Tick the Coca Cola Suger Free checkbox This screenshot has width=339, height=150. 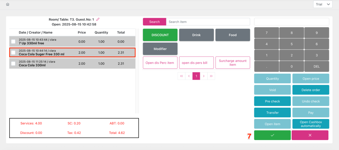pyautogui.click(x=13, y=53)
